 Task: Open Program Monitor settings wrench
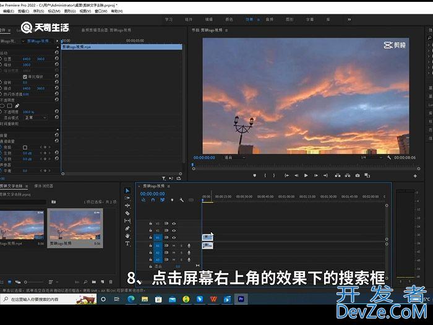coord(389,157)
